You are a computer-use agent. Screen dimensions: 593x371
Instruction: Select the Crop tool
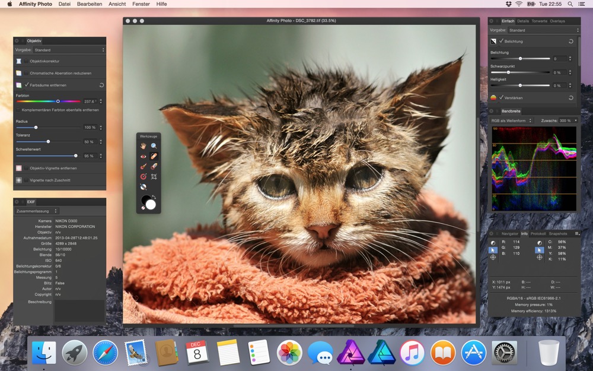[154, 176]
